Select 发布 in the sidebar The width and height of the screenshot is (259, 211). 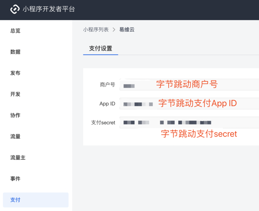coord(15,73)
